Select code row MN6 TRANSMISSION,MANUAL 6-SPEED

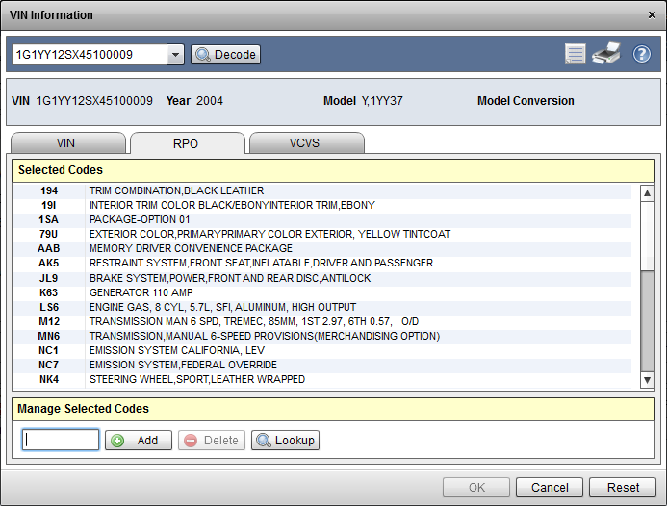322,337
